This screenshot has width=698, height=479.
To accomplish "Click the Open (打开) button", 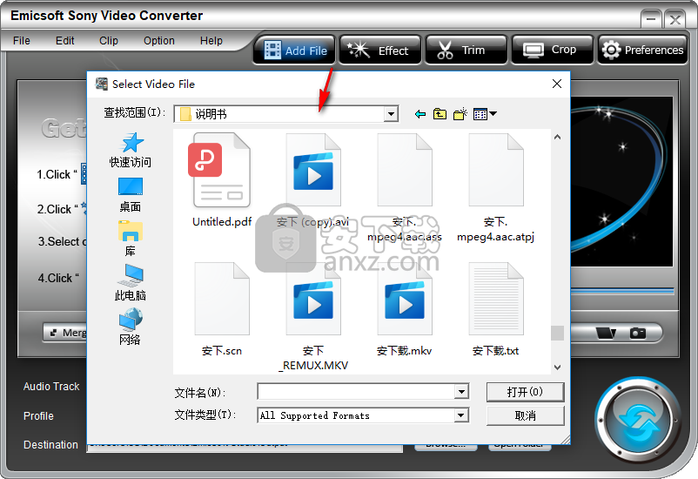I will click(526, 392).
